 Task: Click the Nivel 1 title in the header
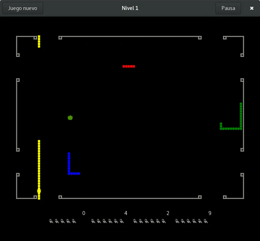point(130,8)
